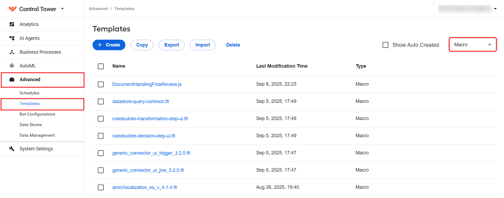Go to Schedules submenu
504x198 pixels.
29,93
